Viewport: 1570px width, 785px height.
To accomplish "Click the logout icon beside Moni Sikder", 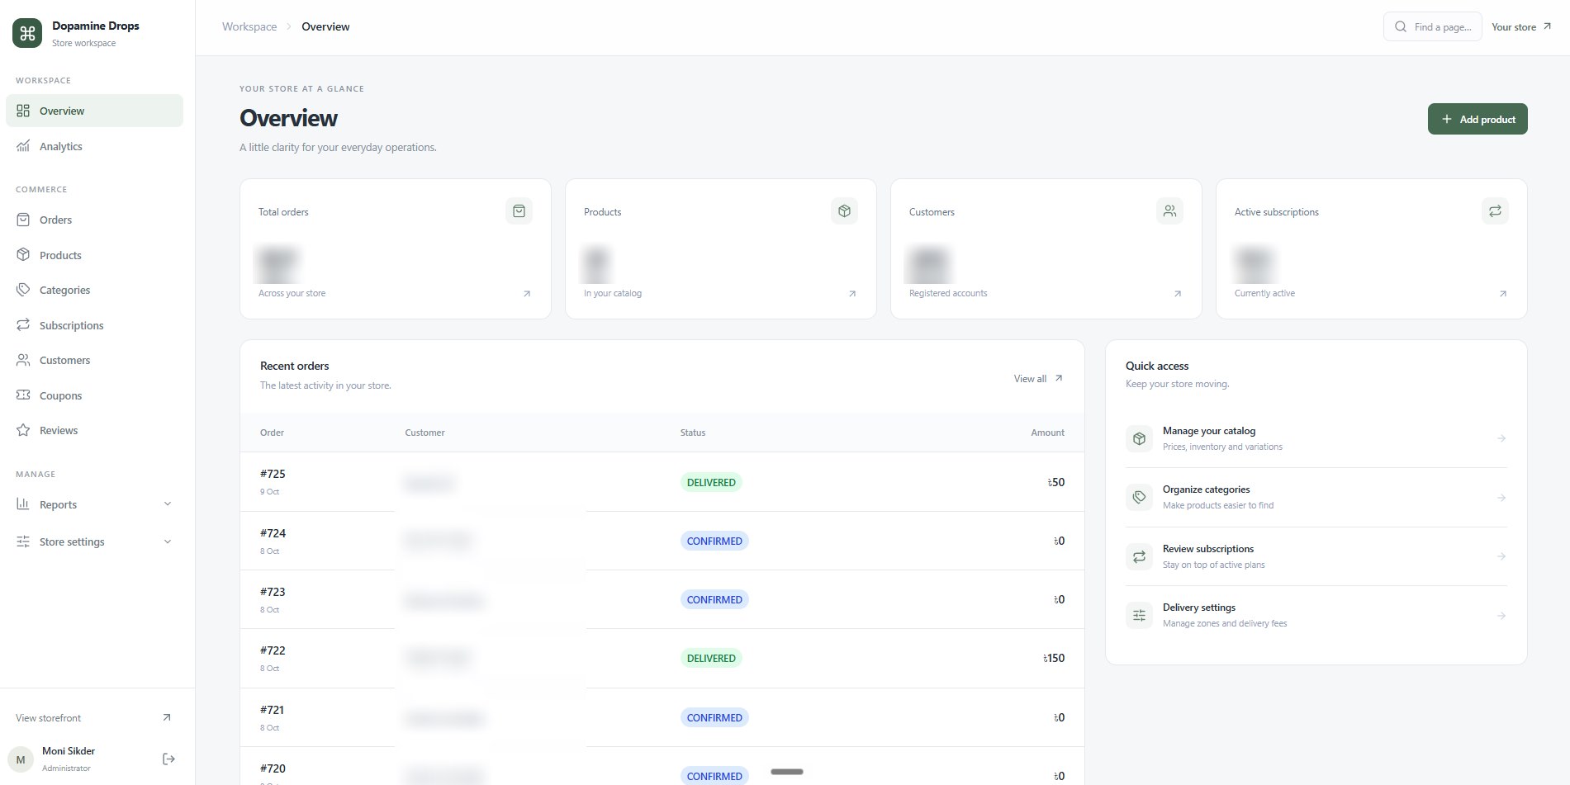I will pyautogui.click(x=168, y=759).
